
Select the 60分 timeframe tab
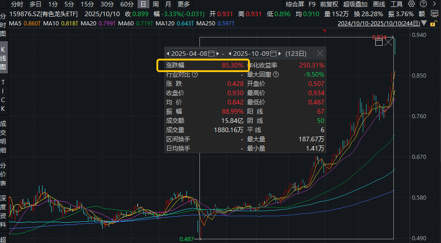pos(127,4)
